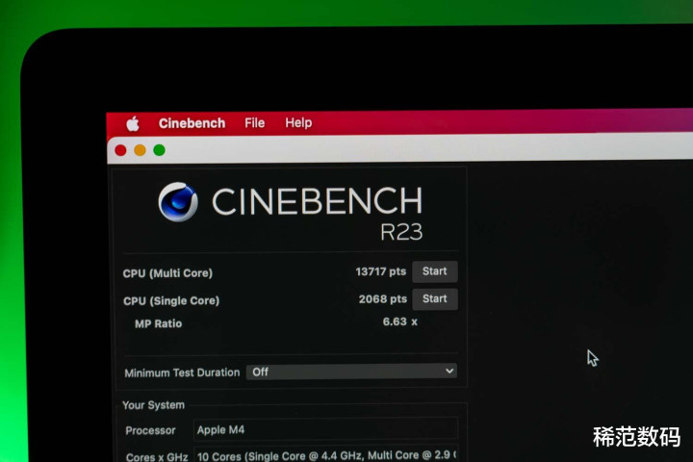The image size is (693, 462).
Task: Click the CINEBENCH title text
Action: coord(318,201)
